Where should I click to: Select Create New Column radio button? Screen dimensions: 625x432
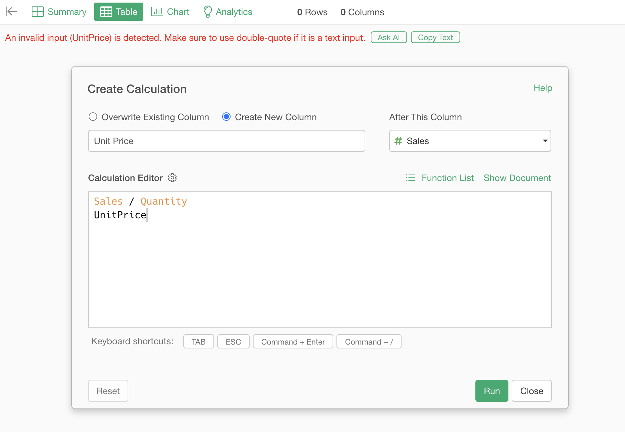226,117
